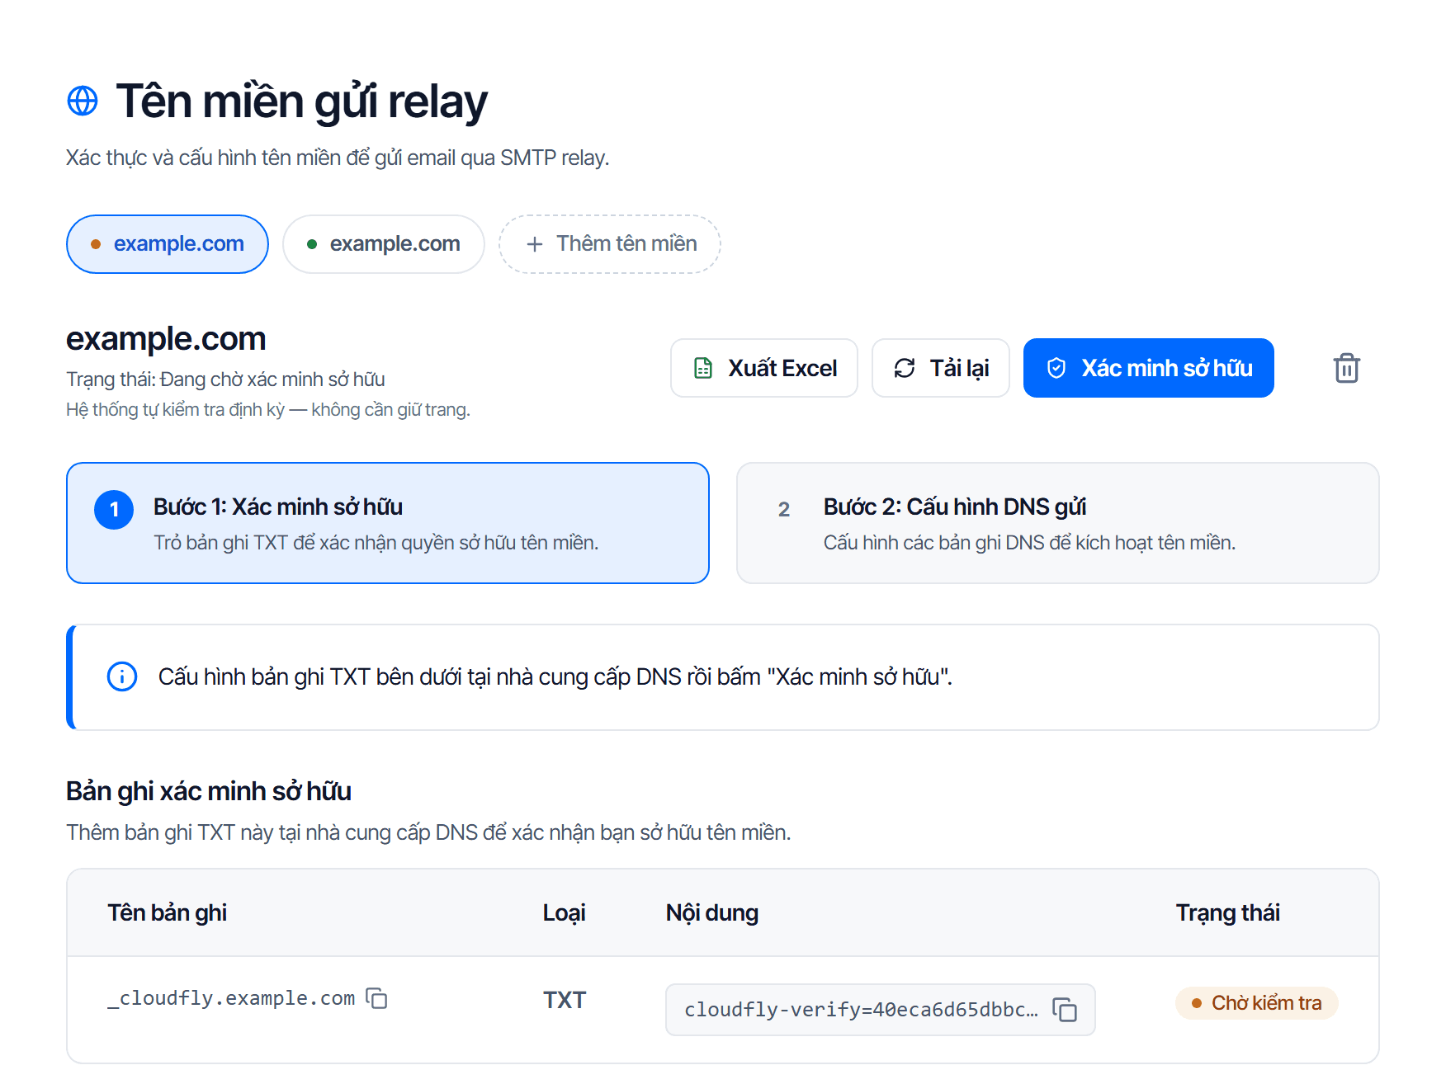The height and width of the screenshot is (1084, 1446).
Task: Click the Bản ghi xác minh sở hữu heading
Action: 209,791
